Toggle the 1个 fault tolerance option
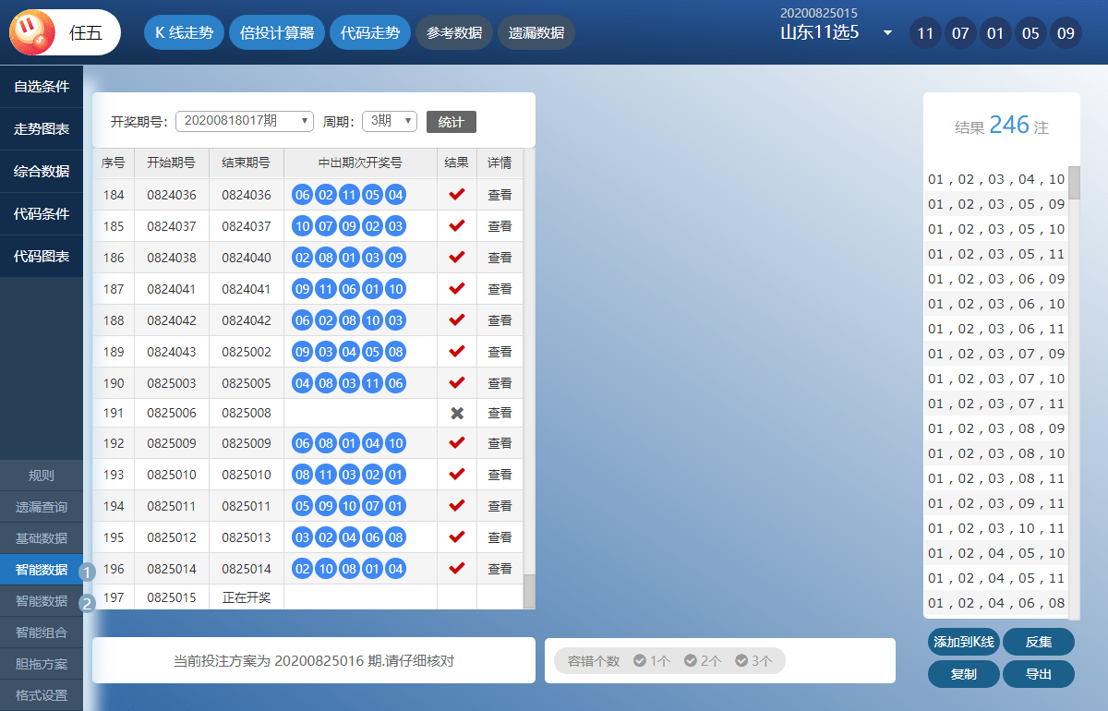The width and height of the screenshot is (1108, 711). click(652, 661)
